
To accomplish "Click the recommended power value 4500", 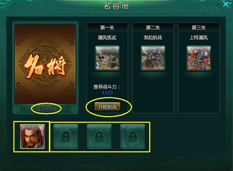I will click(107, 93).
